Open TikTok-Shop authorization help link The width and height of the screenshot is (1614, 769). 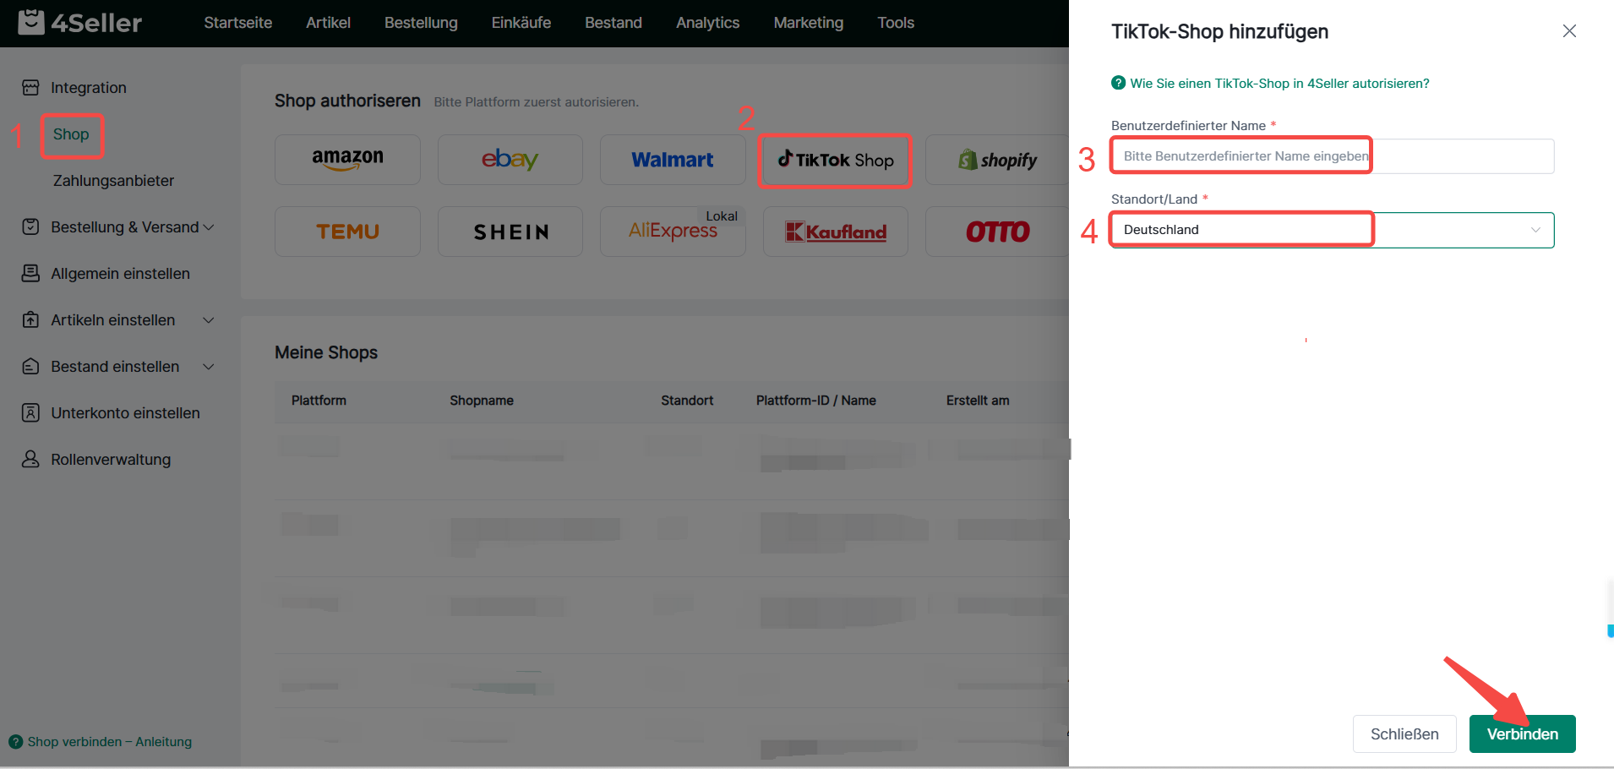[1279, 84]
